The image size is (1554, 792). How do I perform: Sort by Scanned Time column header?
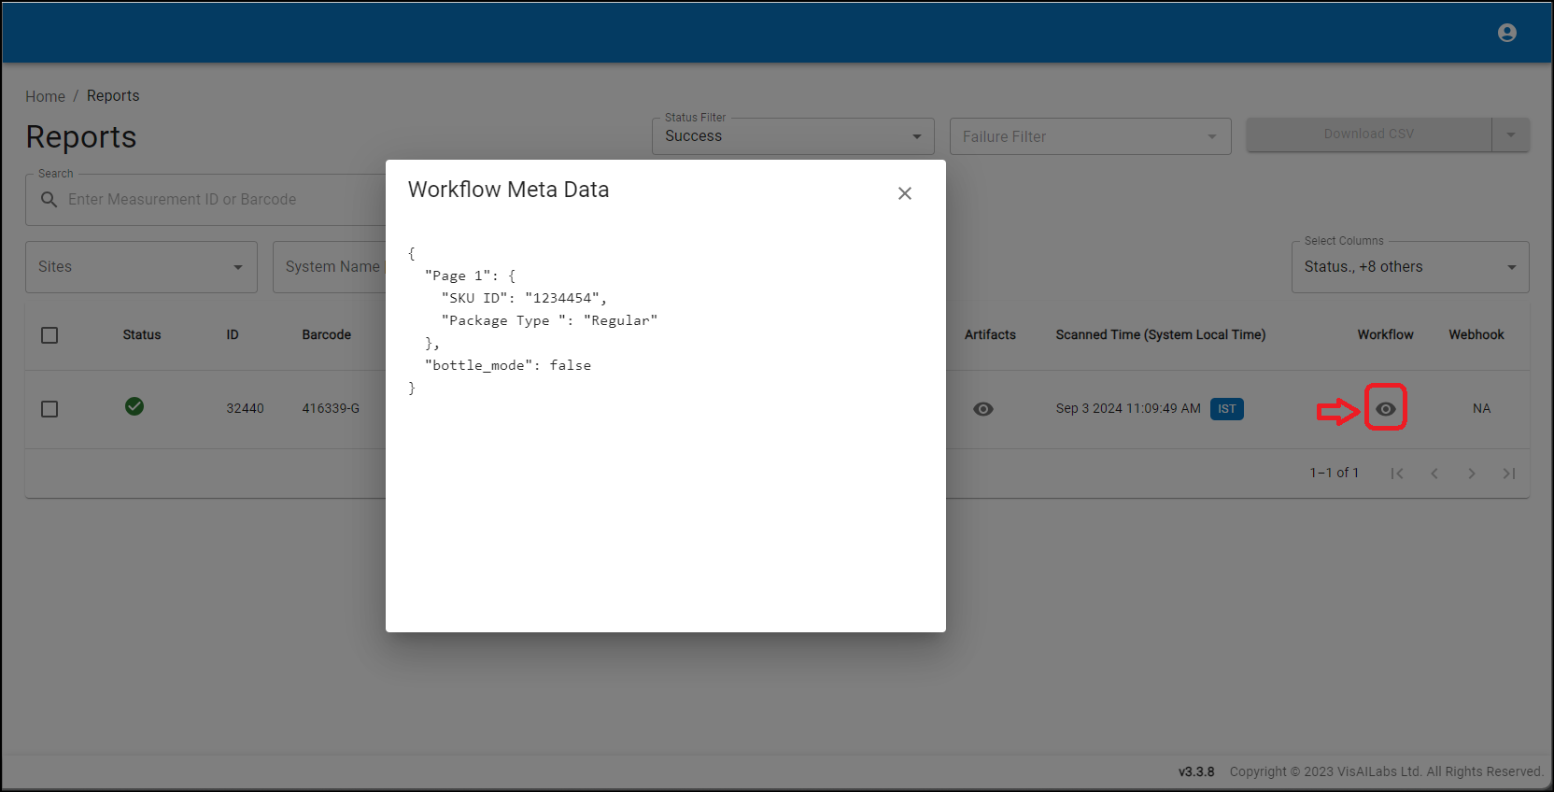(x=1161, y=335)
